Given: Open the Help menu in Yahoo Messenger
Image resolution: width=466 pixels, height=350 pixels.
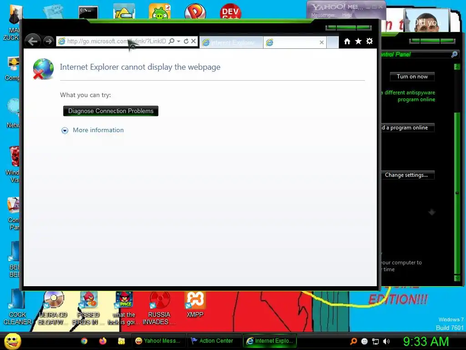Looking at the screenshot, I should pyautogui.click(x=346, y=15).
